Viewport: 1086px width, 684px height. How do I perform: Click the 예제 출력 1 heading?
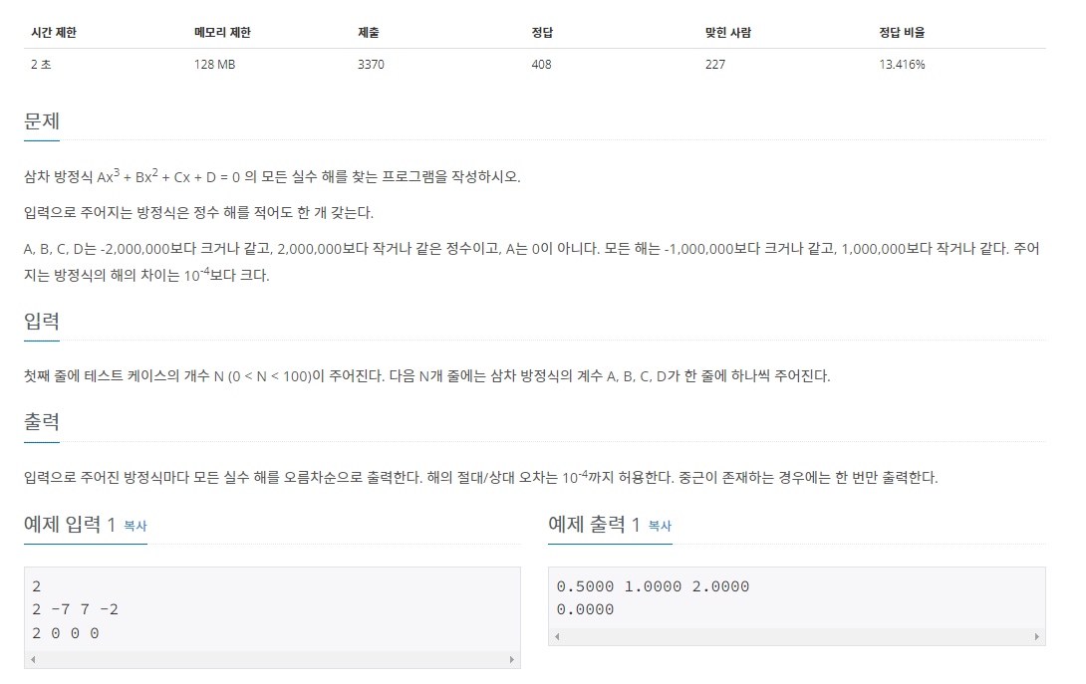[594, 525]
